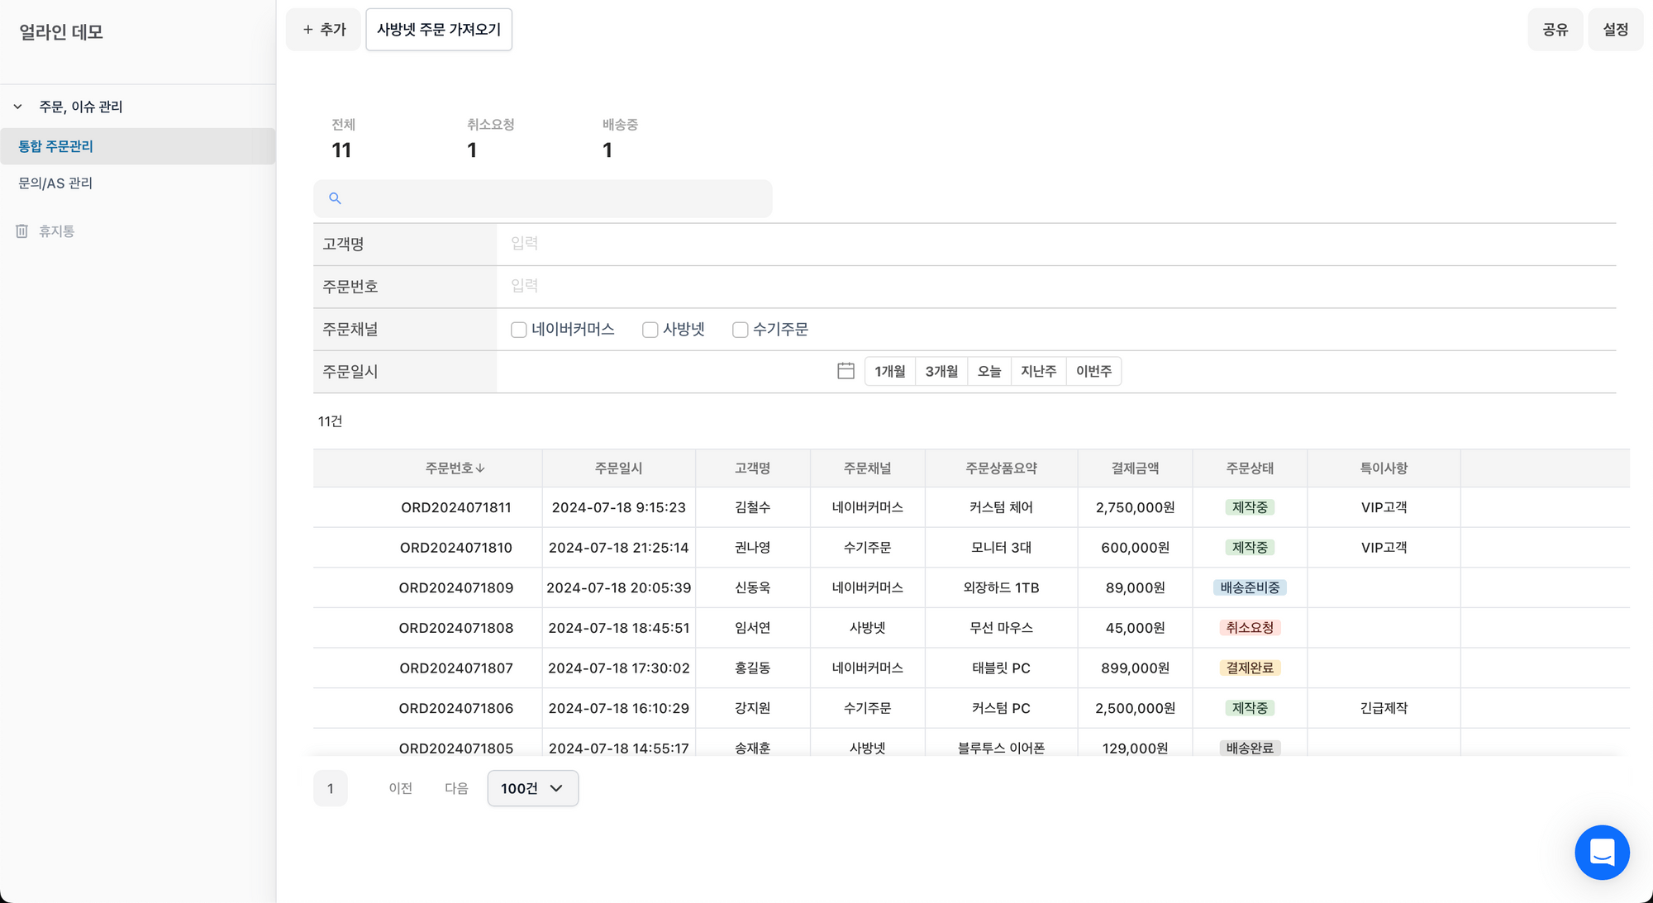Open the 설정 button
This screenshot has width=1653, height=903.
1615,30
